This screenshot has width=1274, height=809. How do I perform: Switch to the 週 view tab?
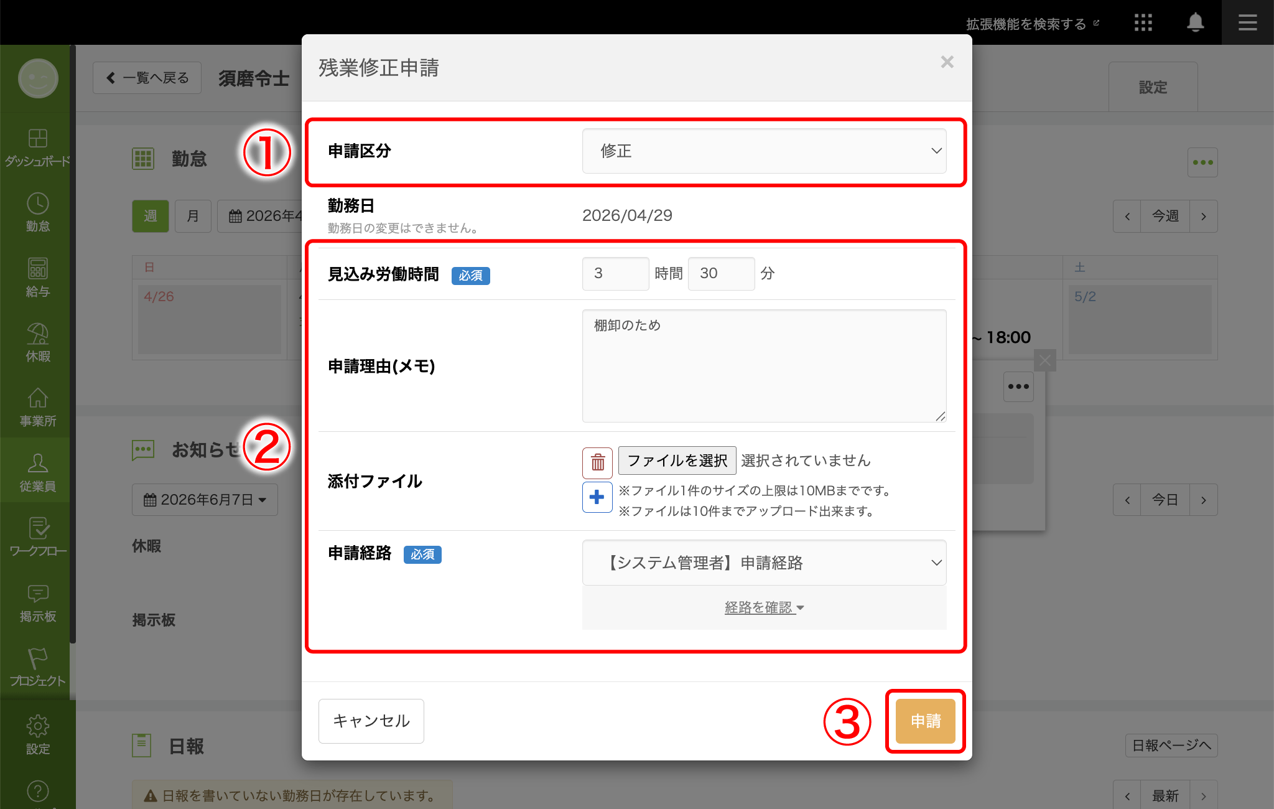tap(151, 216)
